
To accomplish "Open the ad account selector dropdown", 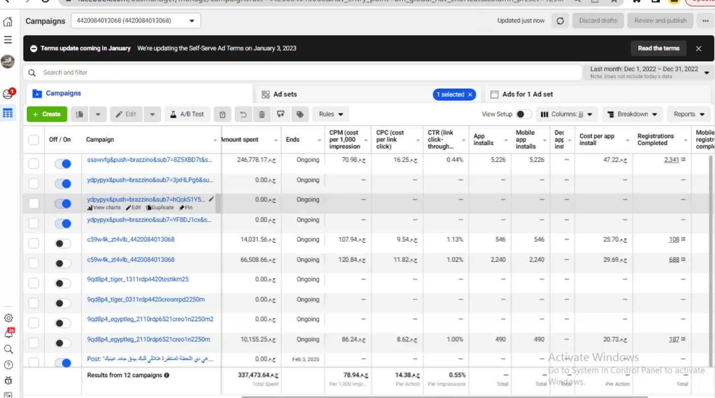I will (136, 21).
